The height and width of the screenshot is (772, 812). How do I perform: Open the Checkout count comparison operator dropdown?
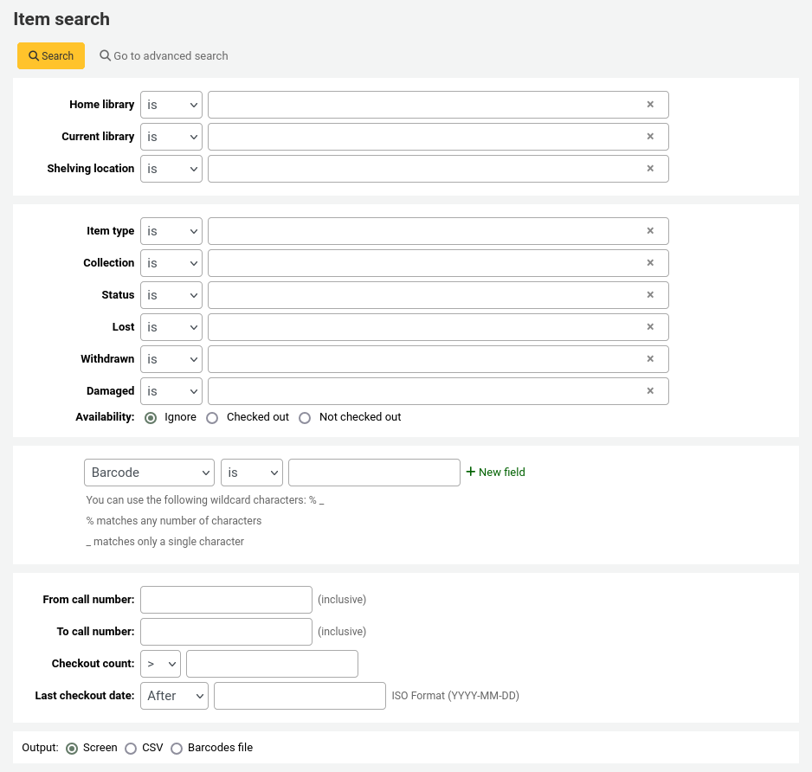coord(160,663)
